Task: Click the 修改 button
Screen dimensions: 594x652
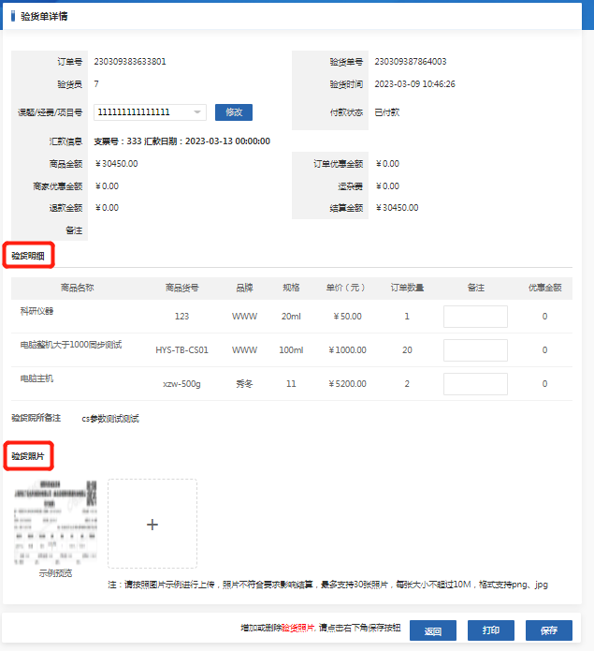Action: click(233, 112)
